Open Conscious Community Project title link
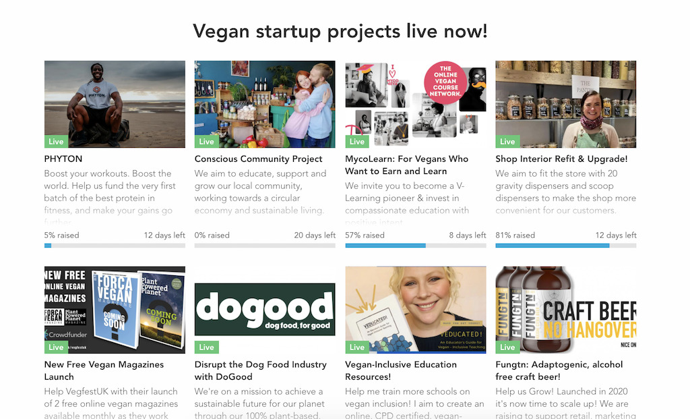Viewport: 690px width, 419px height. tap(259, 159)
